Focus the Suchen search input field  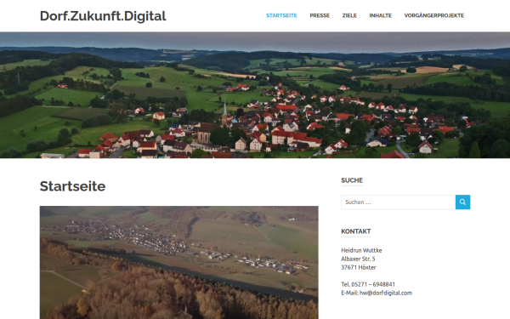[398, 202]
